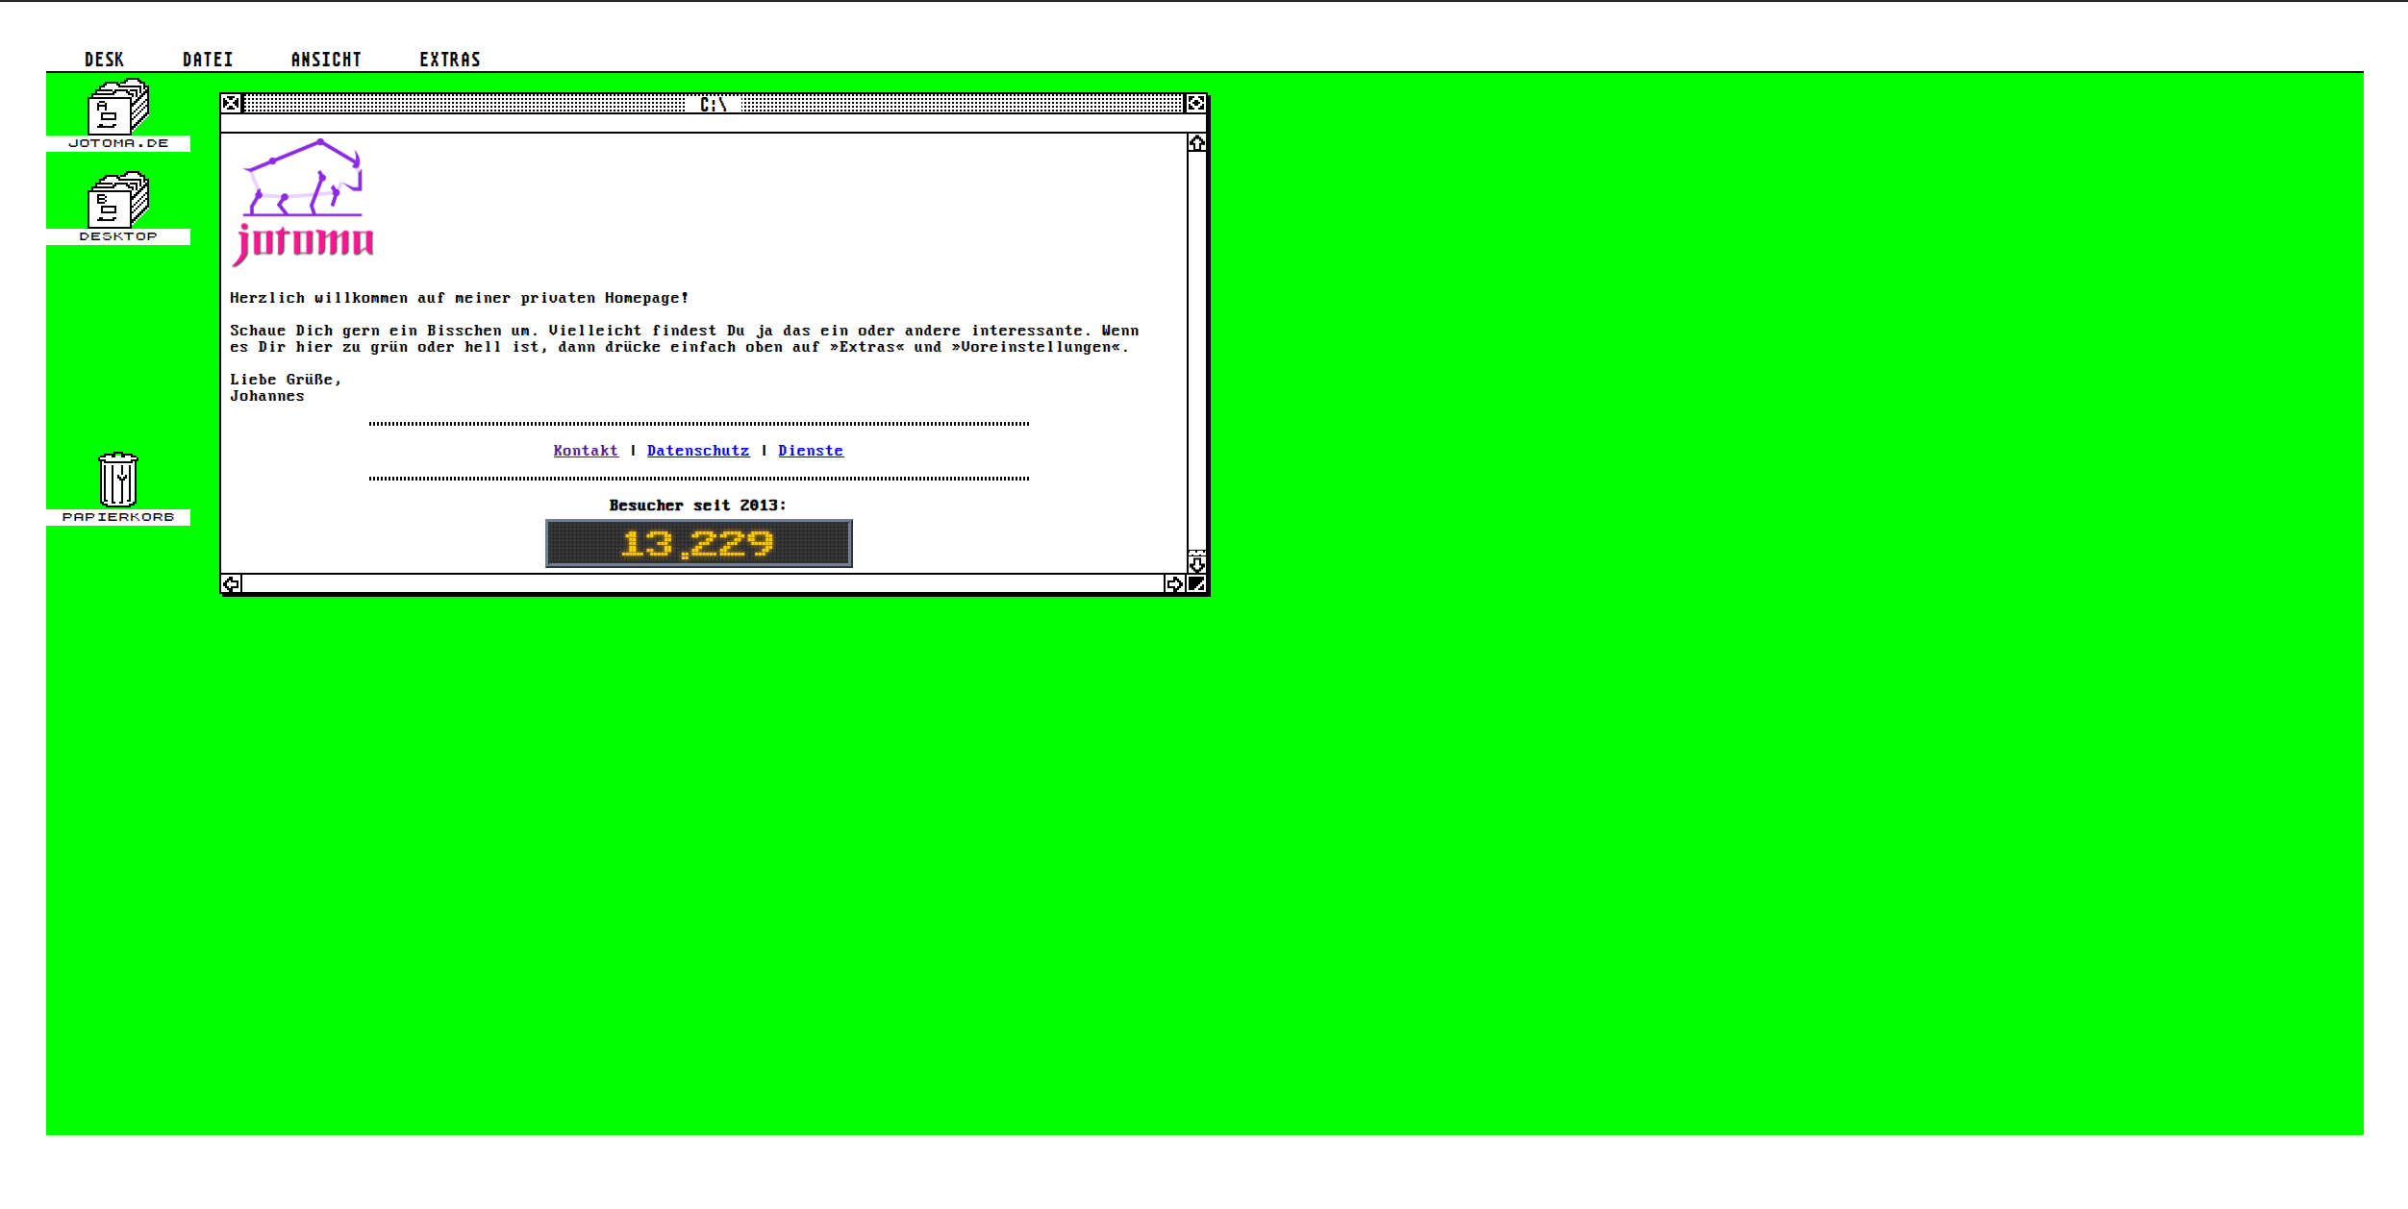This screenshot has width=2408, height=1209.
Task: Click the scroll left arrow
Action: 232,583
